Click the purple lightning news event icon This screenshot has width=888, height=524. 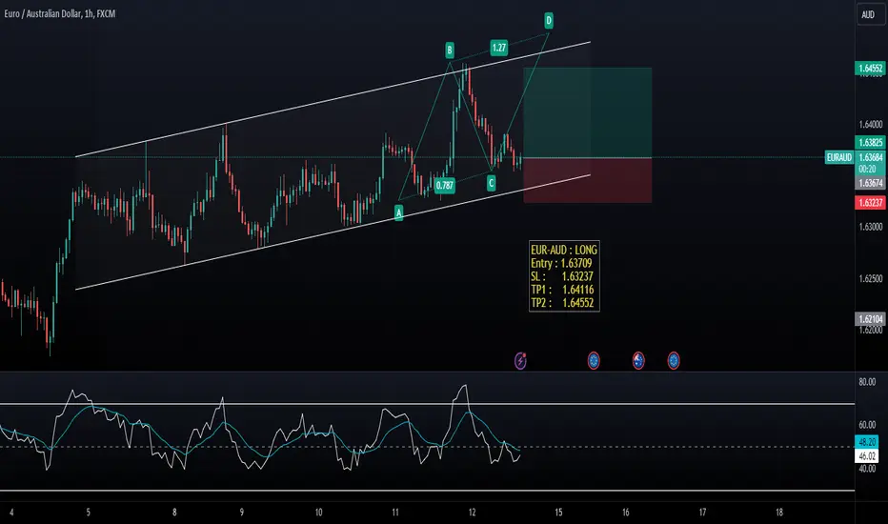point(520,360)
